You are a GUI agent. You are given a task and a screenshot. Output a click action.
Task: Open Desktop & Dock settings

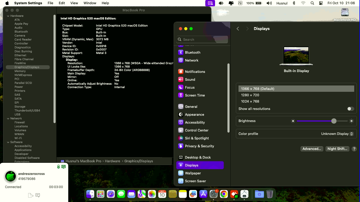tap(200, 158)
